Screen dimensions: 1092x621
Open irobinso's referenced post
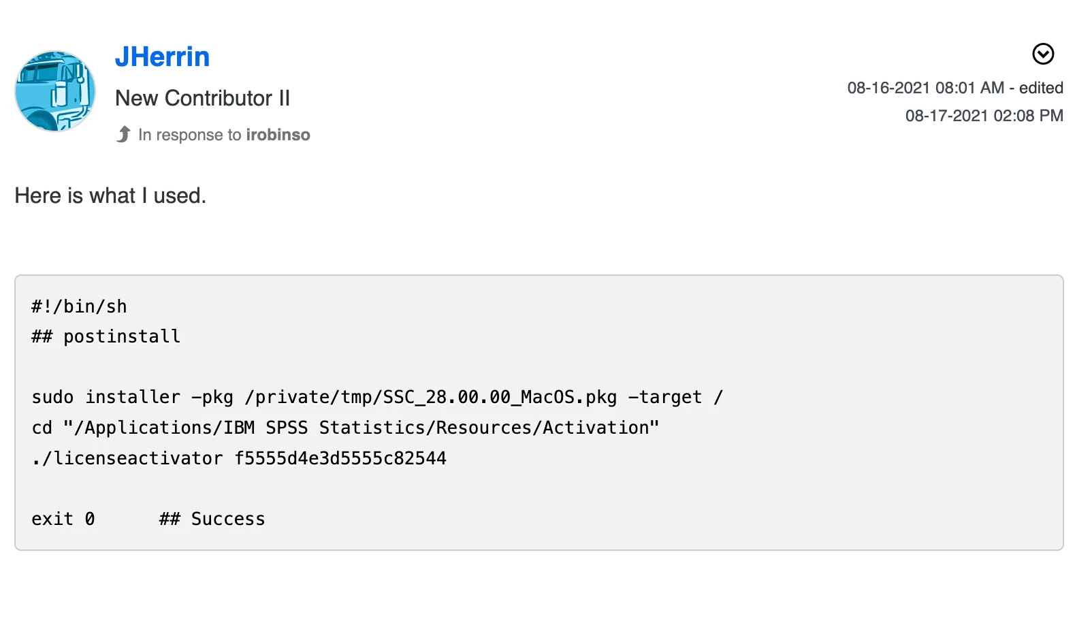278,135
